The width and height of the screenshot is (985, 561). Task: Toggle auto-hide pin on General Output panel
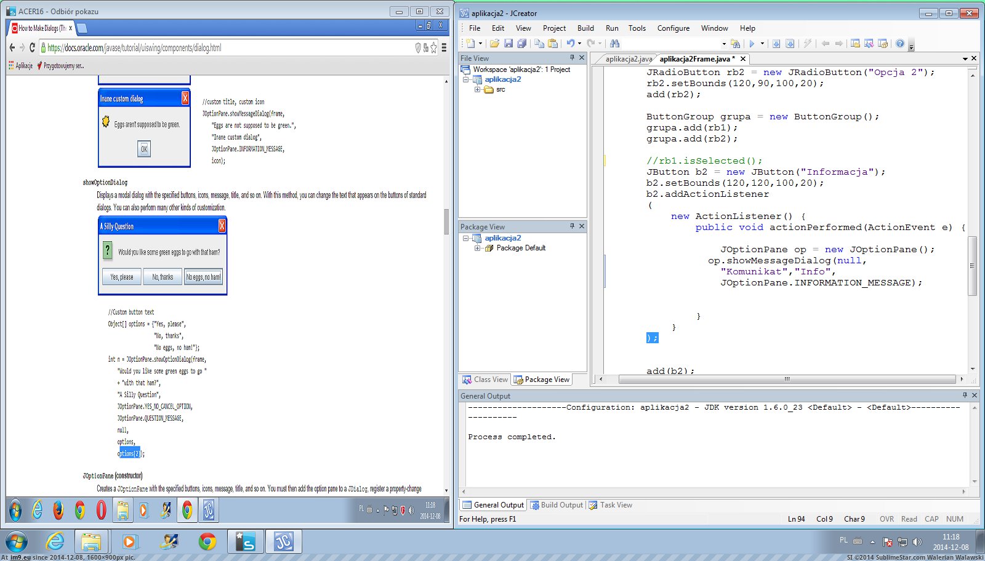[965, 396]
